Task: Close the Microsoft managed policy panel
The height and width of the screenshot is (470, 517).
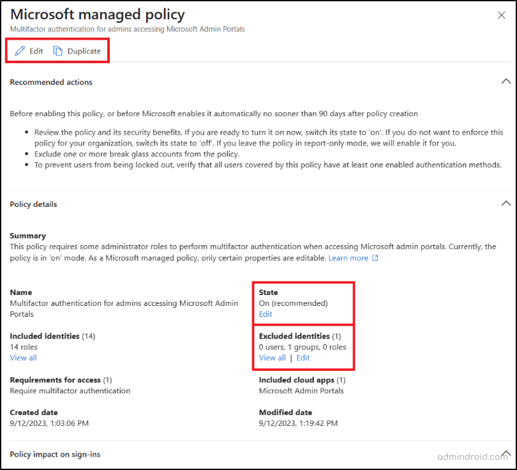Action: point(501,15)
